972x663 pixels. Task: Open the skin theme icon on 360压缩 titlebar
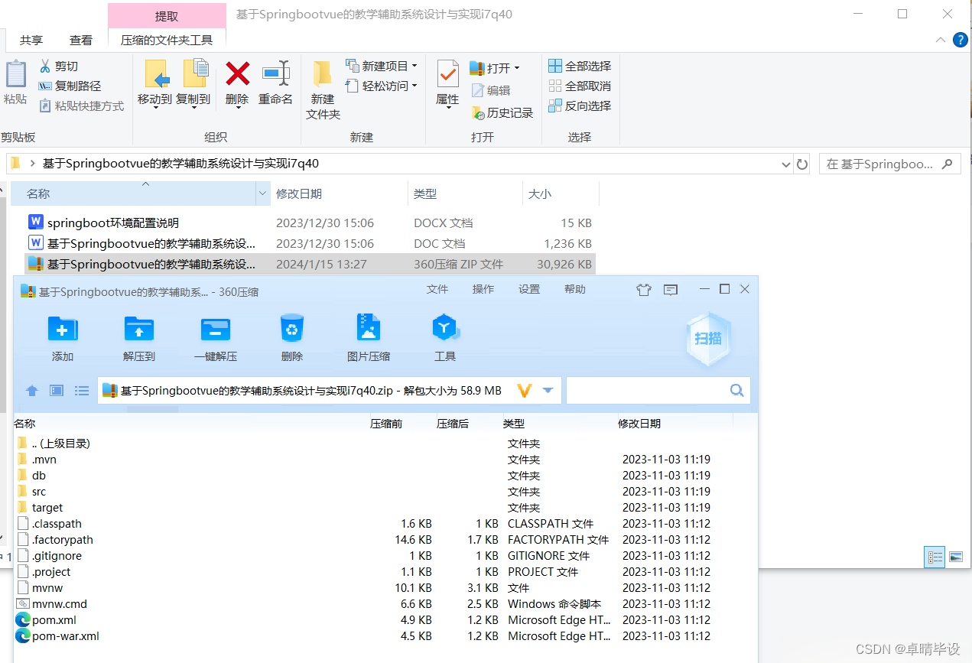click(x=643, y=290)
